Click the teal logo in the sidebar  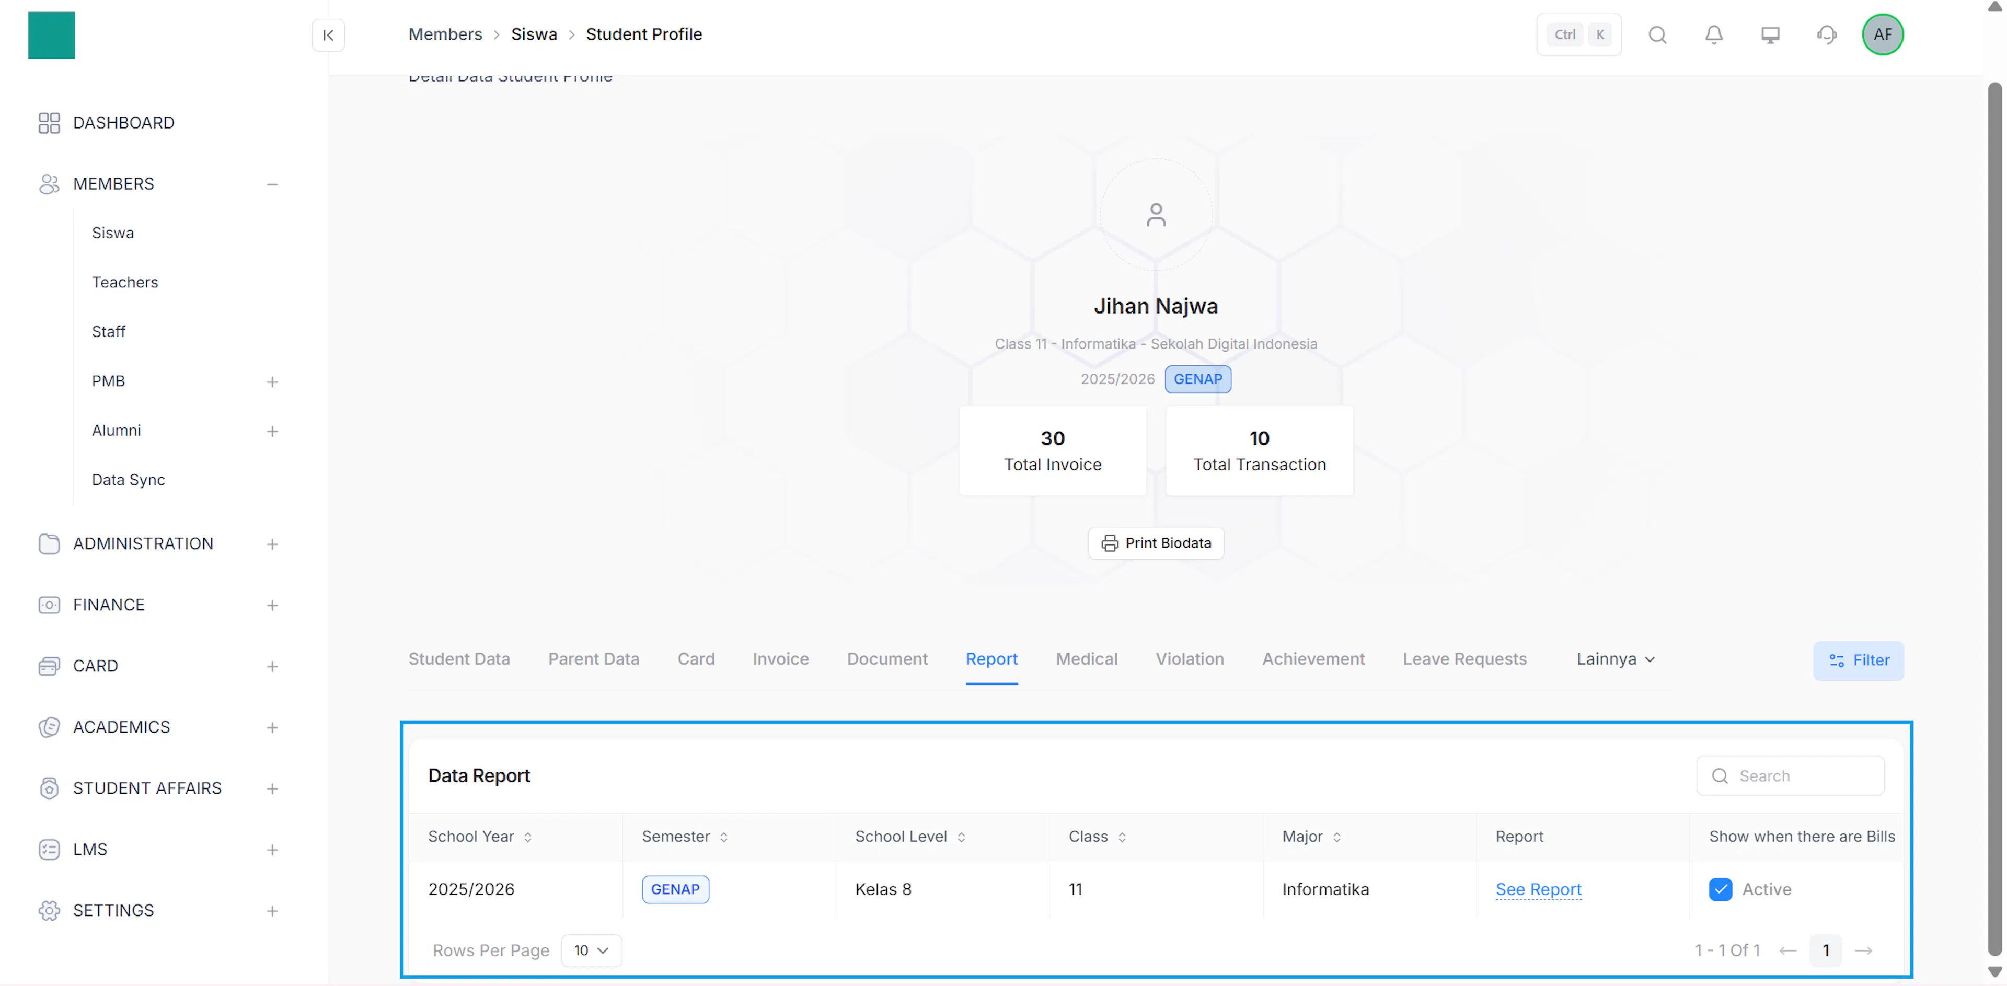pos(51,35)
